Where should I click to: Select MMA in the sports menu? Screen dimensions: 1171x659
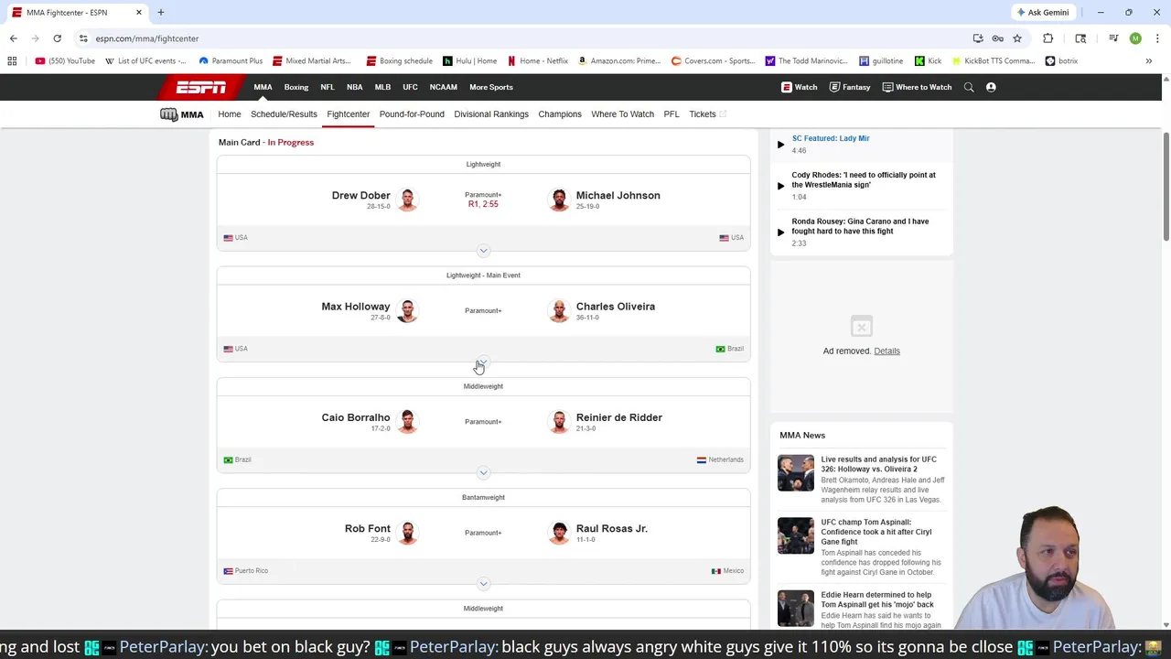[263, 87]
